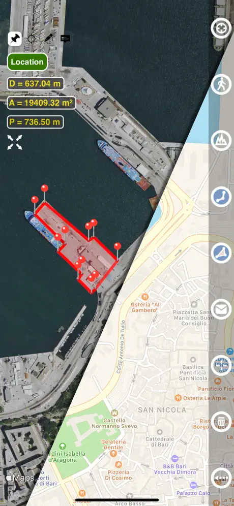The height and width of the screenshot is (506, 234).
Task: Tap the green Location button
Action: pyautogui.click(x=27, y=62)
